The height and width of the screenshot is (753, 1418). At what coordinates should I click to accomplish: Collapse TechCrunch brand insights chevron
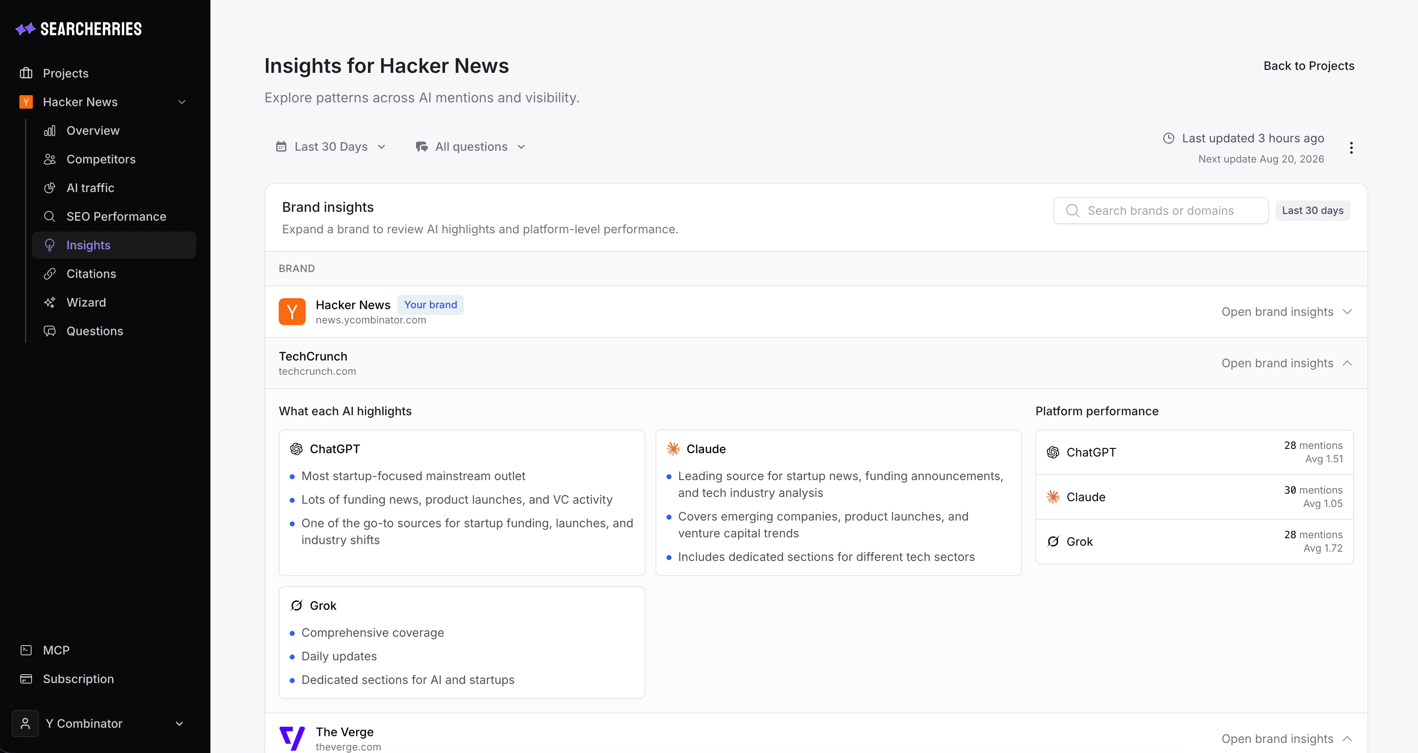1348,363
